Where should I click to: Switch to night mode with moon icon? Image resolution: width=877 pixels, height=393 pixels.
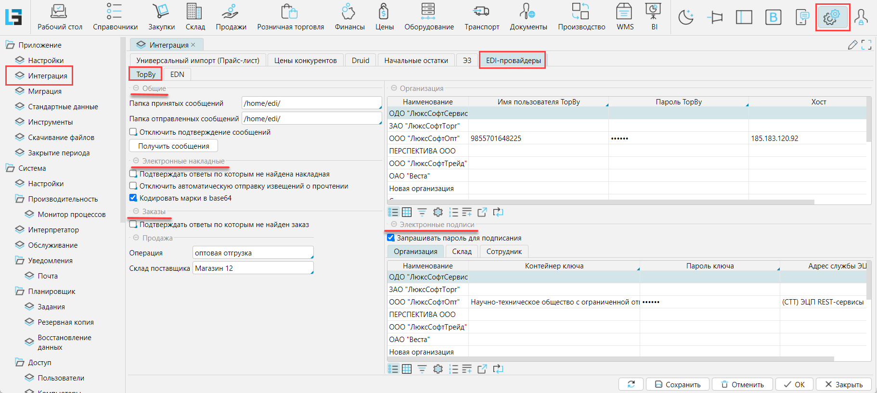pyautogui.click(x=685, y=18)
